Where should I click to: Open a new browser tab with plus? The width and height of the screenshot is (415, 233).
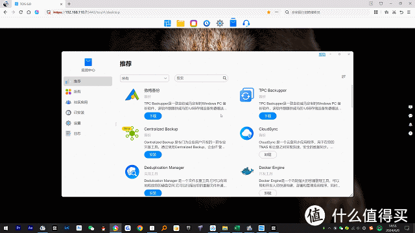tap(69, 4)
